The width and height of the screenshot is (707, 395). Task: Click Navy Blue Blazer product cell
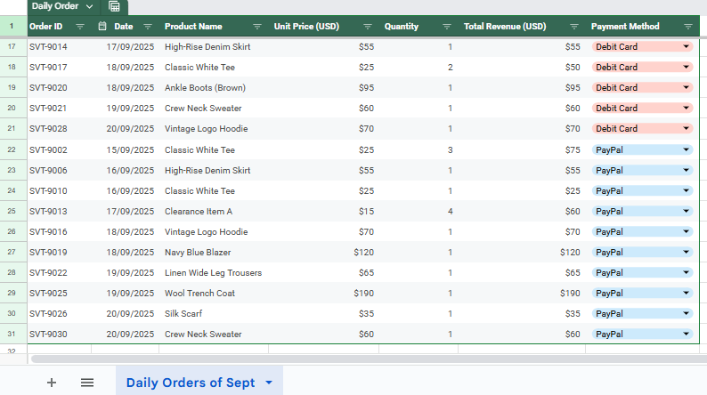pos(214,253)
